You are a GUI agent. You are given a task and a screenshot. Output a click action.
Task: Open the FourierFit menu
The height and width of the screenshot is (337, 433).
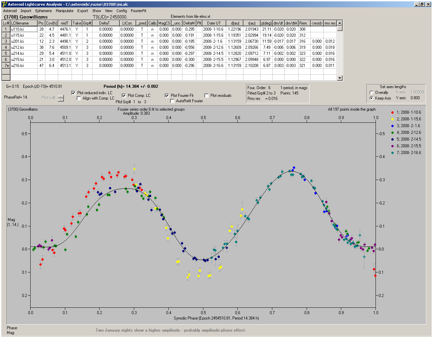click(139, 11)
